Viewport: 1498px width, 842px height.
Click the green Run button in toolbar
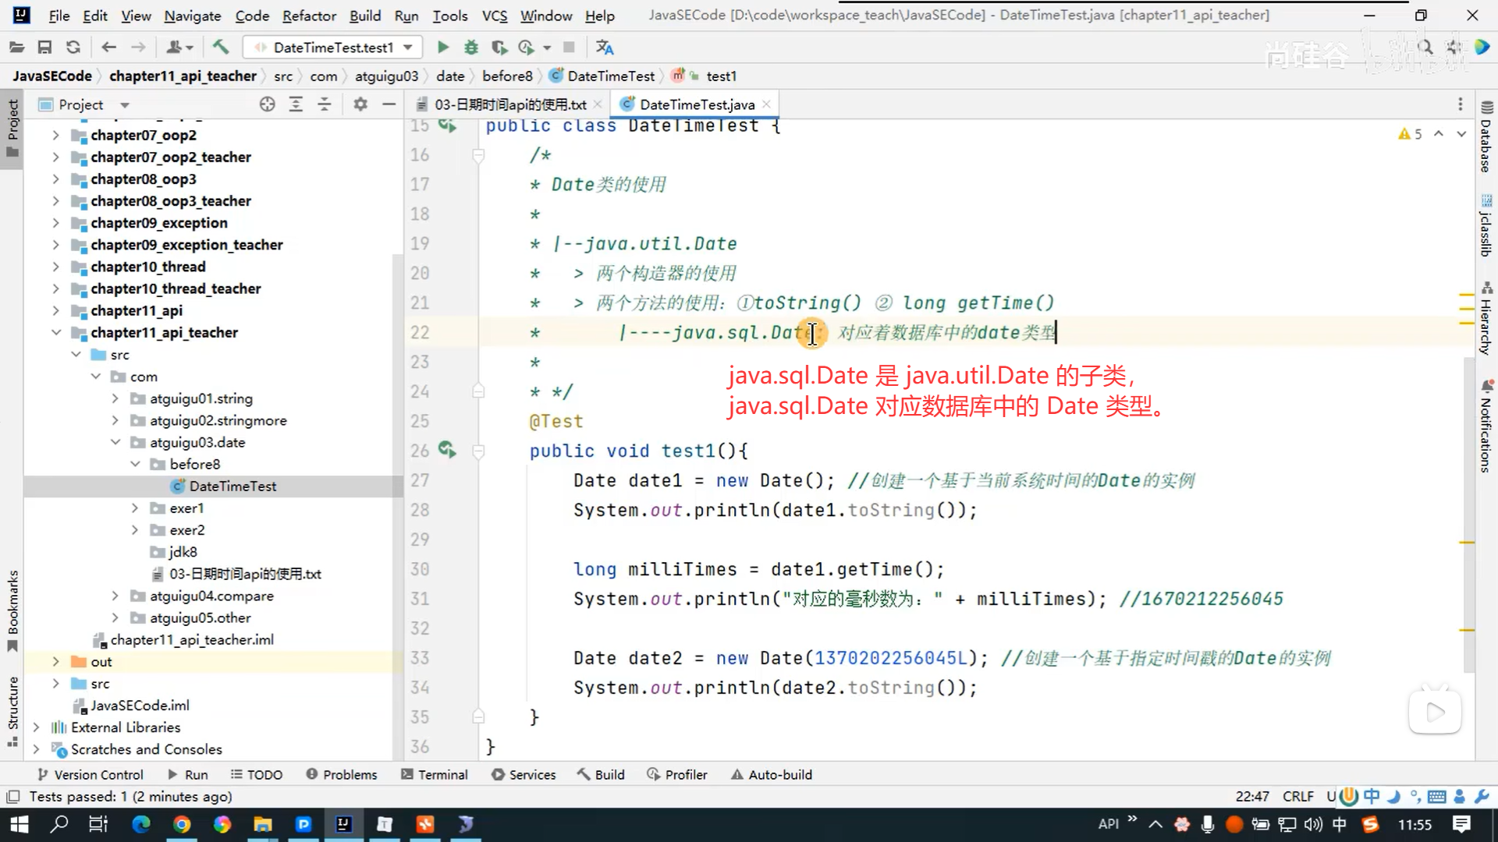(442, 48)
